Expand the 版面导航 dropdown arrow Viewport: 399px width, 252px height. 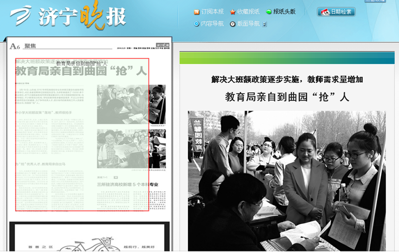pyautogui.click(x=264, y=24)
